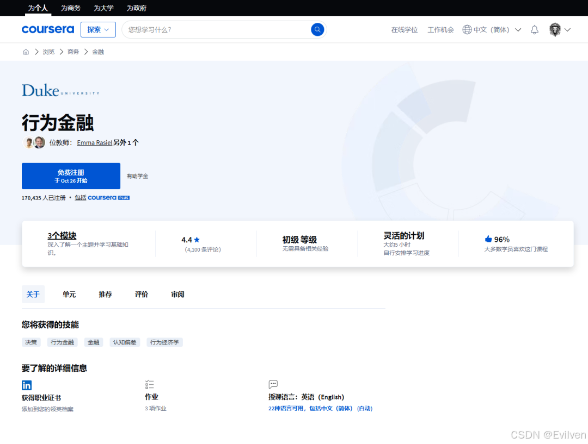Click the 商务 breadcrumb
Image resolution: width=588 pixels, height=444 pixels.
click(73, 52)
